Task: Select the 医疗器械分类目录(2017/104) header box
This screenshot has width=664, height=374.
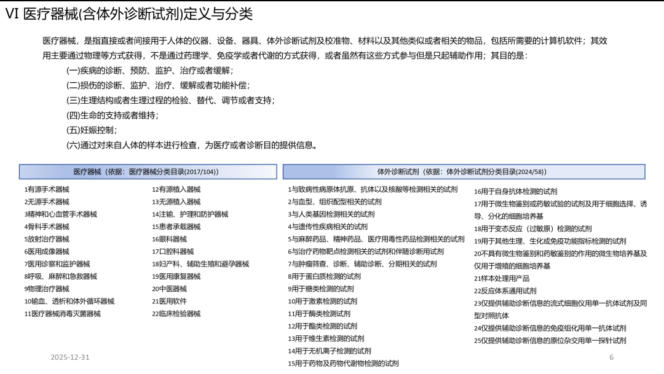Action: [x=146, y=172]
